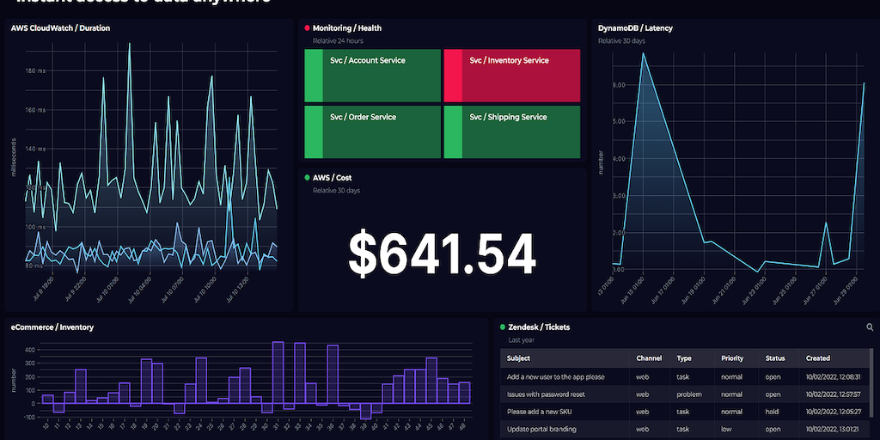Click the light green stripe on Shipping Service tile
Screen dimensions: 880x440
pos(453,132)
